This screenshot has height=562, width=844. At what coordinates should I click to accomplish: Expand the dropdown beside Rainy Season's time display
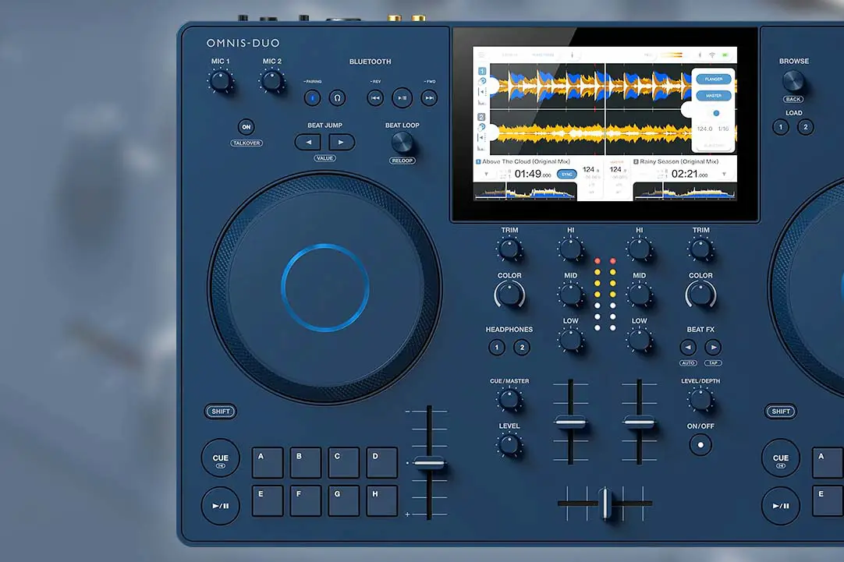[725, 173]
